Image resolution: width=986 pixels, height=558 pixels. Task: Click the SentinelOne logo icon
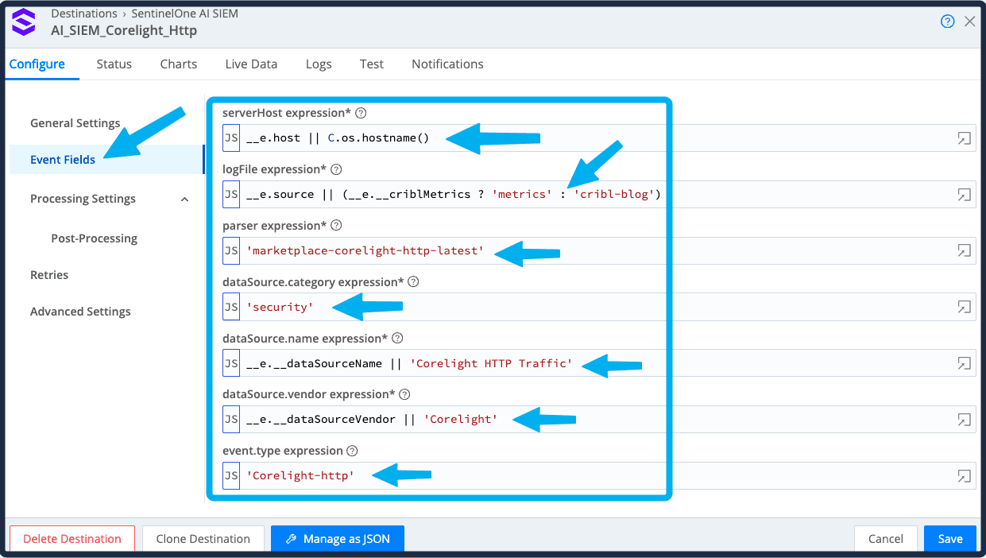25,22
